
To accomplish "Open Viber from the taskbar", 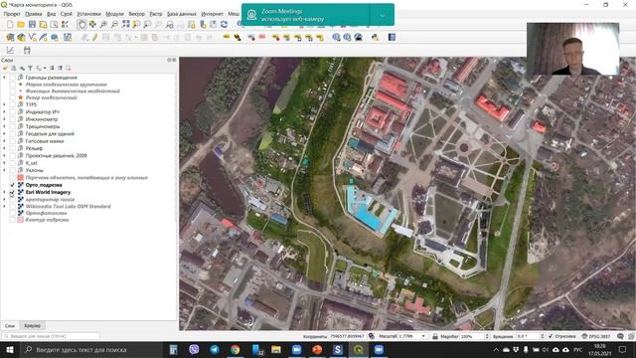I will 194,349.
